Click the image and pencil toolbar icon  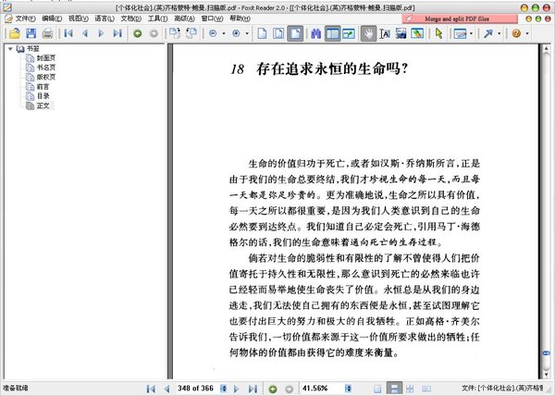(x=418, y=33)
